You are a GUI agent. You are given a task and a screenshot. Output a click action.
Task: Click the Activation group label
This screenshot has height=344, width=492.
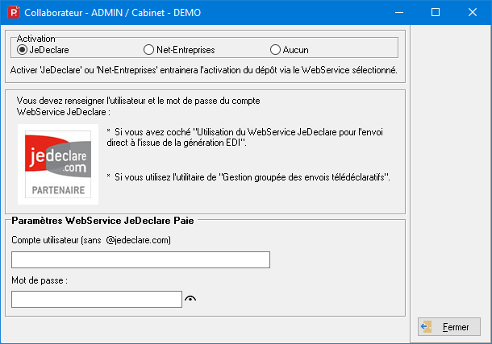(x=35, y=38)
